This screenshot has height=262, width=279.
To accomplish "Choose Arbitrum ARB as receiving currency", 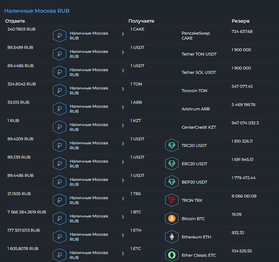I will [196, 109].
